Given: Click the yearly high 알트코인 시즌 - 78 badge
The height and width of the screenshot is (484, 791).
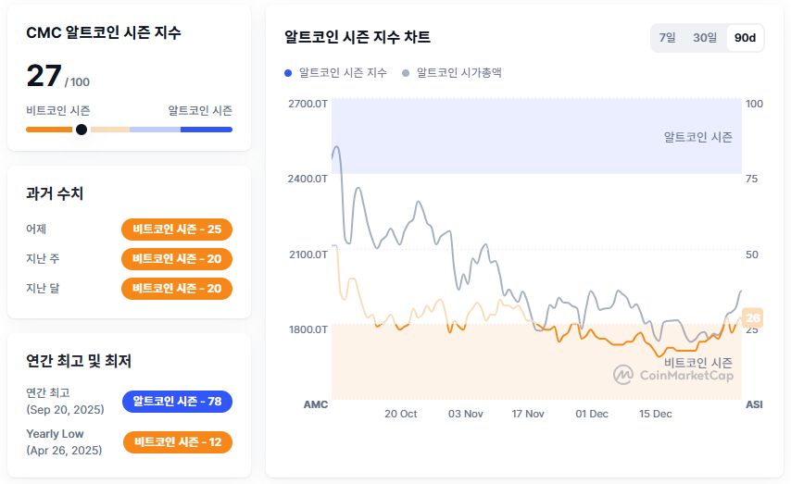Looking at the screenshot, I should pyautogui.click(x=177, y=402).
